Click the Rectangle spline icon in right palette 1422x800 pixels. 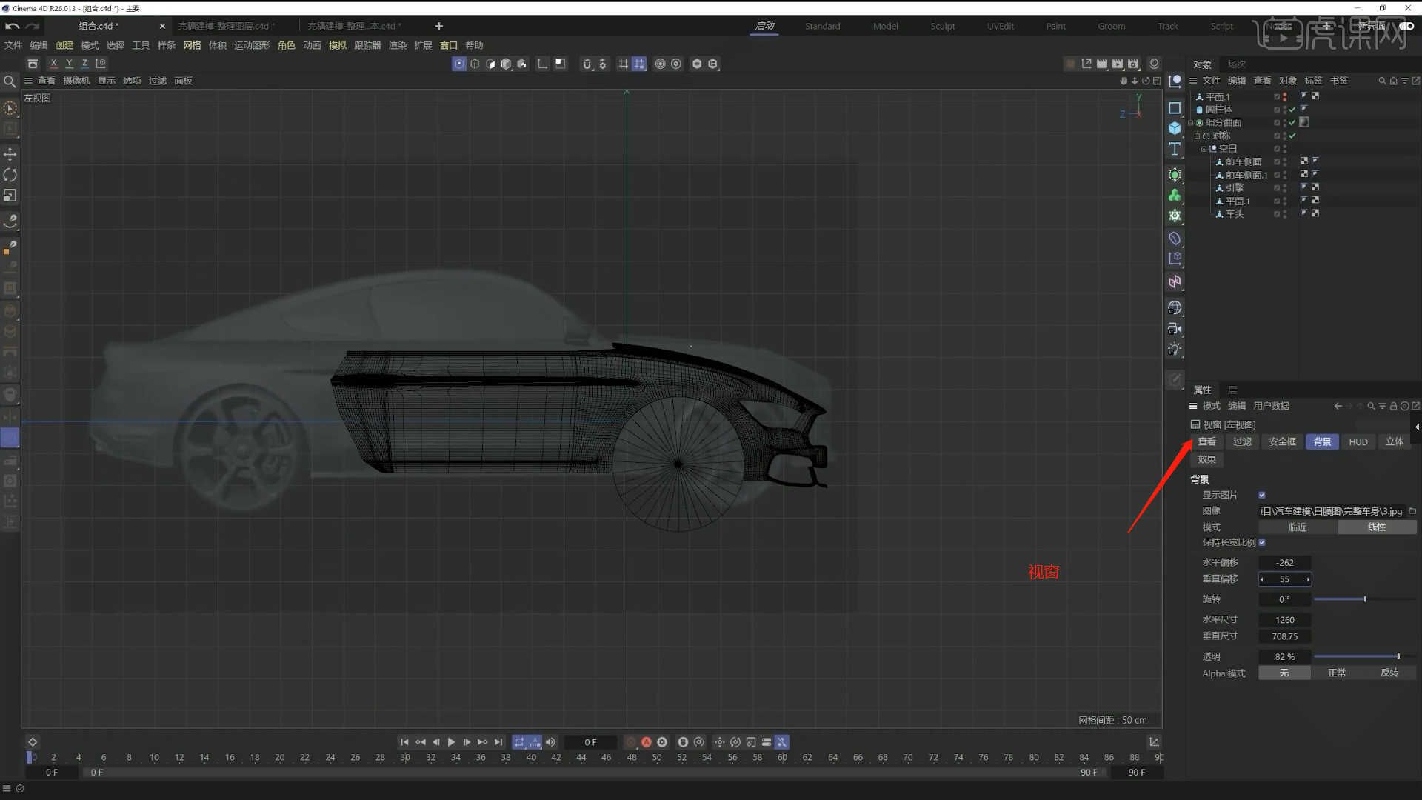click(1175, 108)
